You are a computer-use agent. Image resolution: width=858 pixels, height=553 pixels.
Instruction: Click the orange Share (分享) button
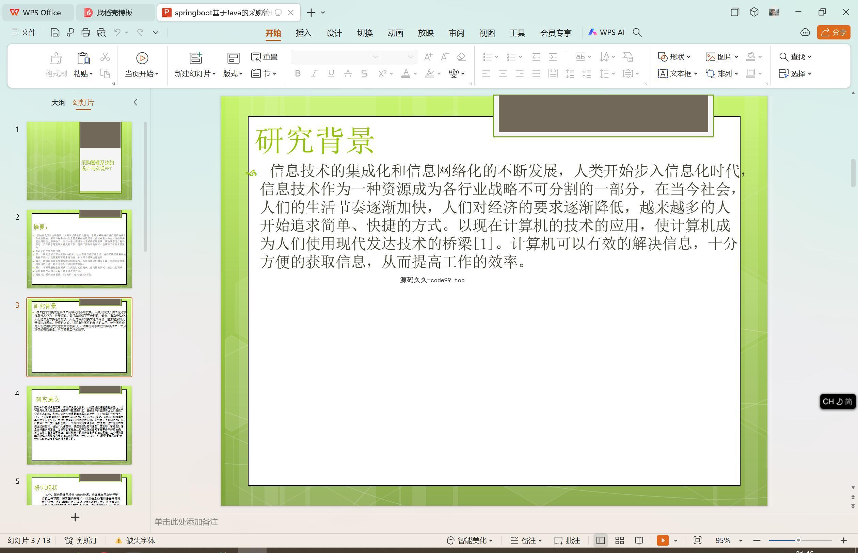pyautogui.click(x=833, y=32)
